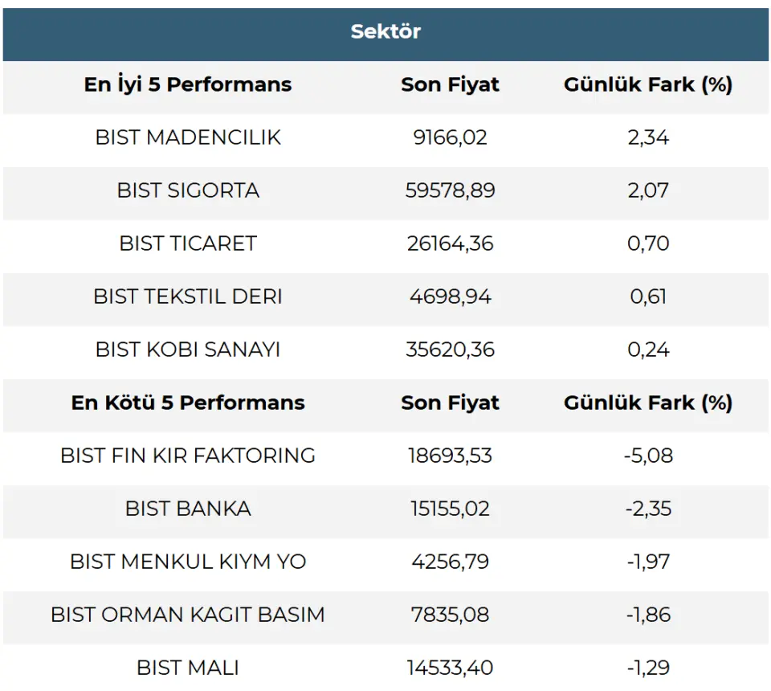Click BIST MENKUL KIYM YO name
Image resolution: width=771 pixels, height=691 pixels.
click(188, 562)
